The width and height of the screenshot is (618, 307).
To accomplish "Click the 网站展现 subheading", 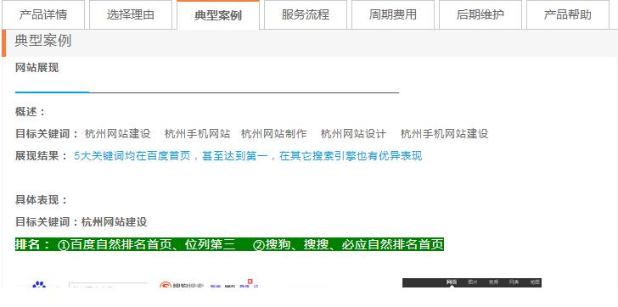I will pos(37,68).
